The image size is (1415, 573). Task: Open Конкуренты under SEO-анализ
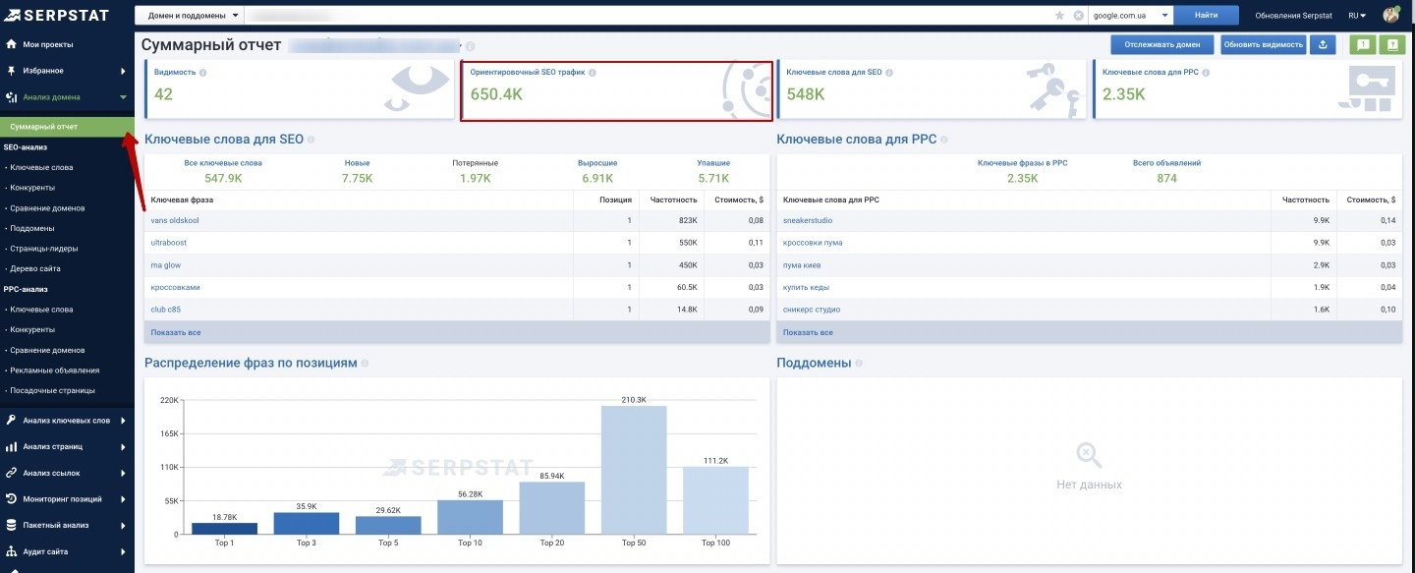32,188
